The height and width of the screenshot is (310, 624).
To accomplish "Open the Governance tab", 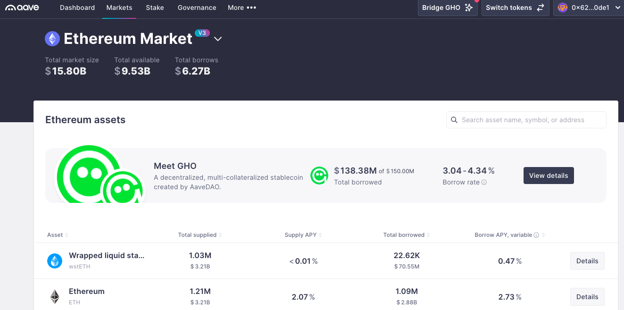I will pyautogui.click(x=197, y=8).
